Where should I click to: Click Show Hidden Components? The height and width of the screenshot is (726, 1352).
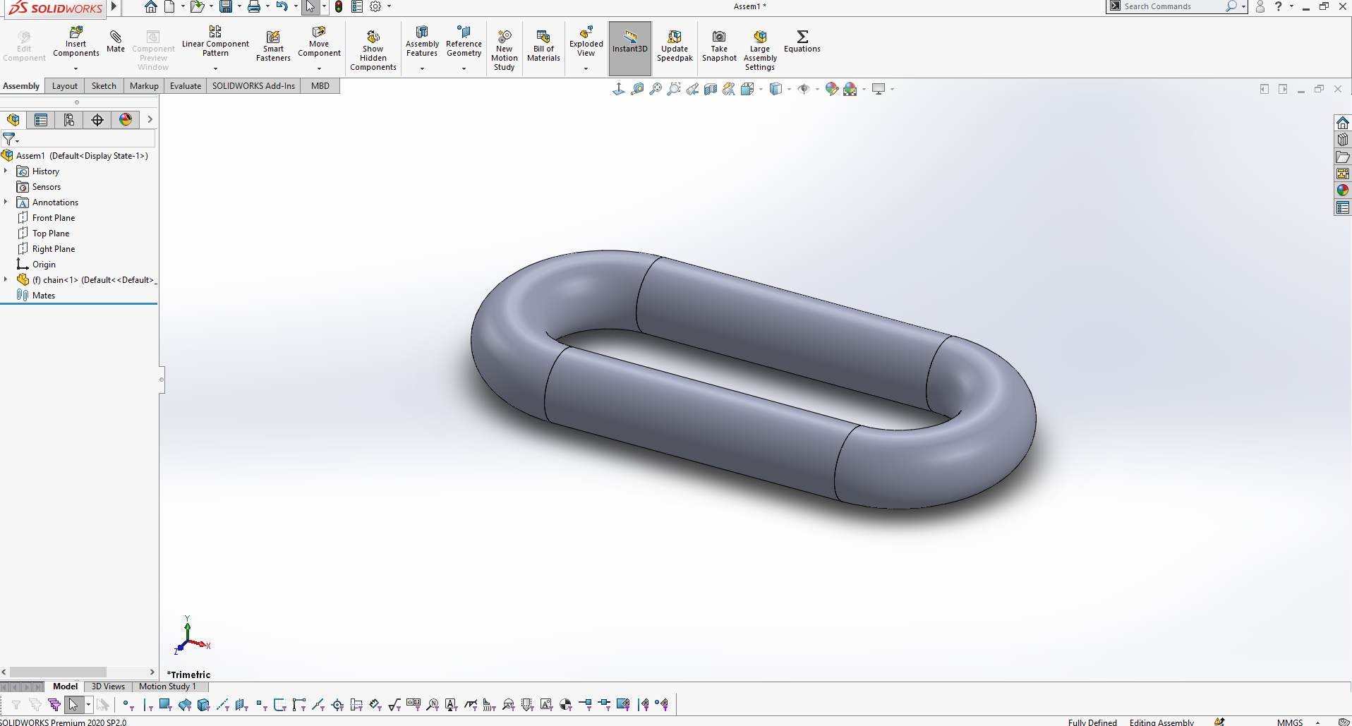click(373, 51)
